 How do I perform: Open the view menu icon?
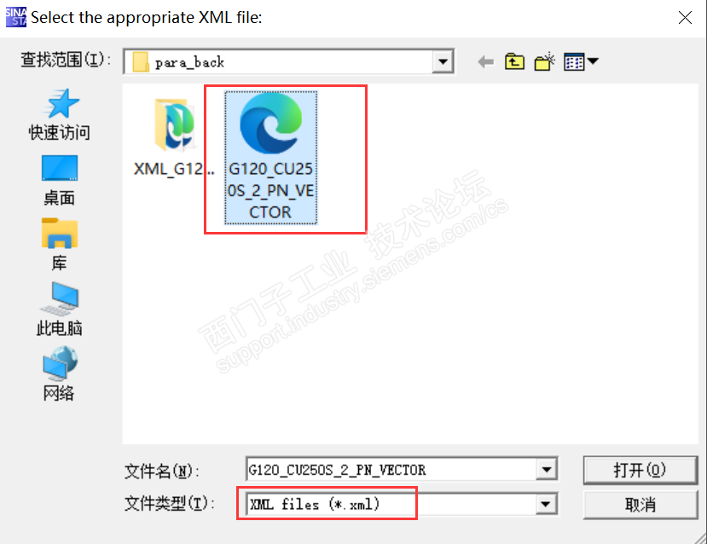pos(581,61)
